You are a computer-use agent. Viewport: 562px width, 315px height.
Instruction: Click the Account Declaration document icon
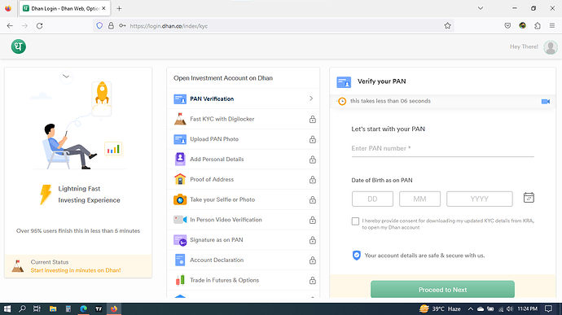pyautogui.click(x=180, y=260)
